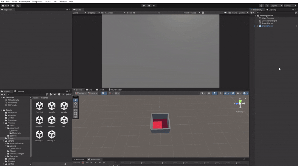Lock the Hierarchy panel with padlock icon
The width and height of the screenshot is (298, 166).
[x=293, y=10]
